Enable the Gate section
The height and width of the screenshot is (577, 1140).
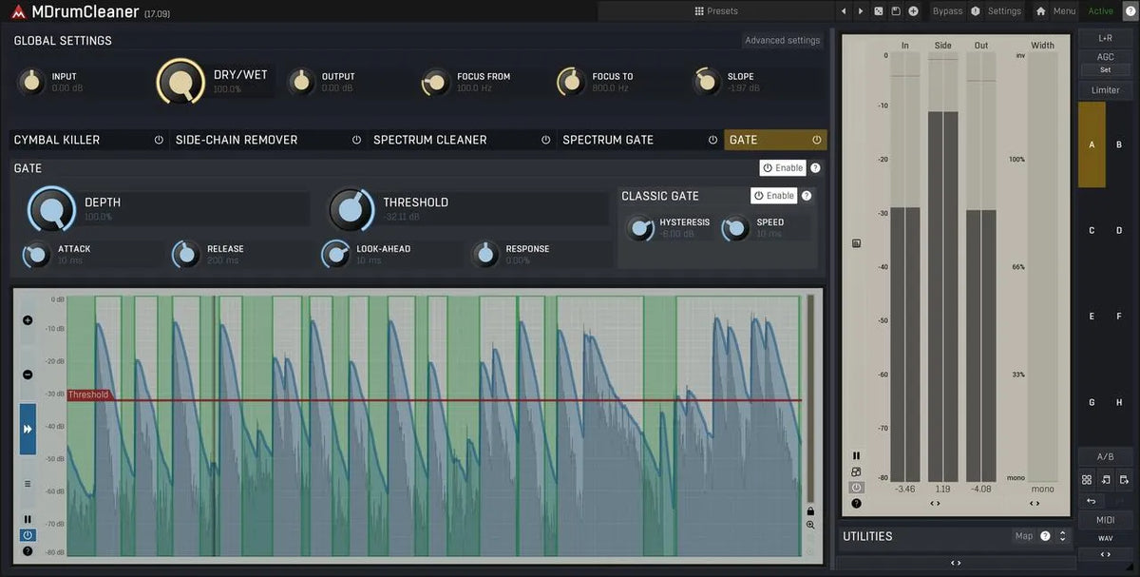tap(783, 168)
